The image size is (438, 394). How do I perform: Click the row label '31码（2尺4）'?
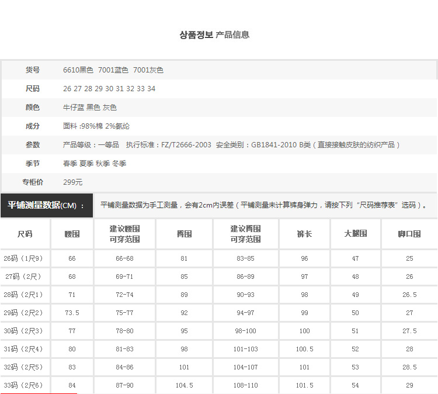click(x=23, y=349)
